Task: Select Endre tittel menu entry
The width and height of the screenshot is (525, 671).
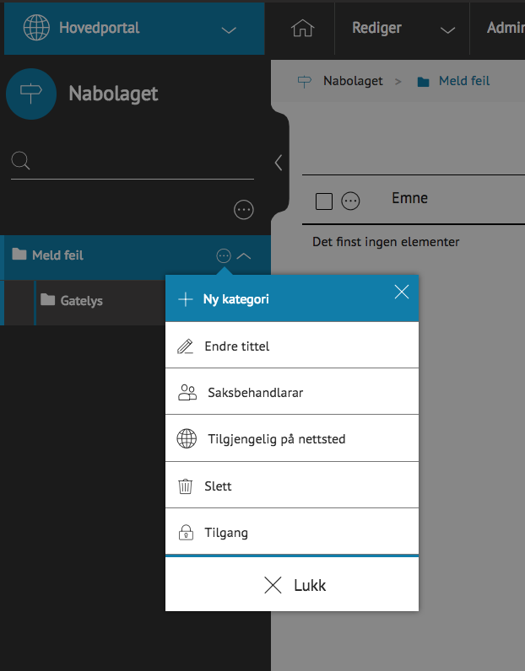Action: coord(292,346)
